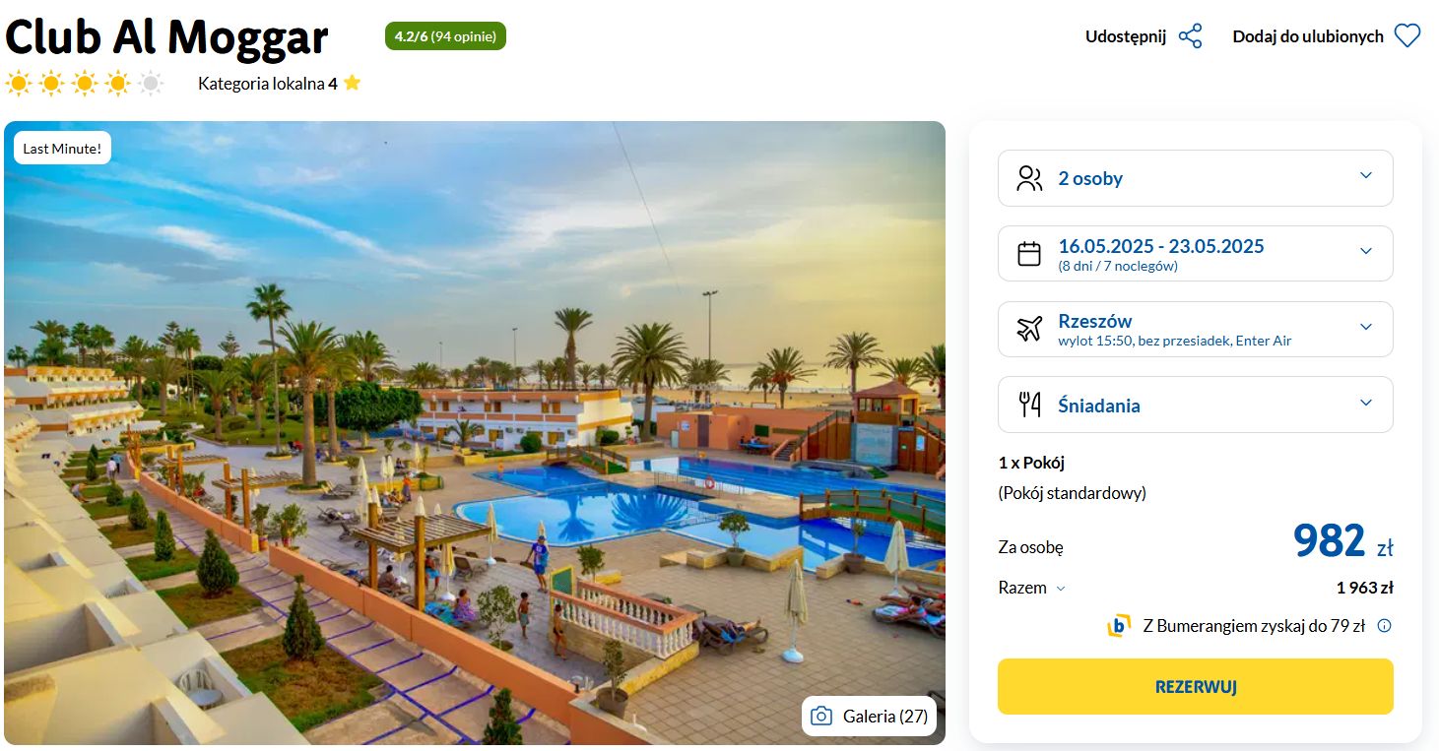Open the Śniadania meal plan dropdown
Screen dimensions: 1439x751
coord(1196,405)
